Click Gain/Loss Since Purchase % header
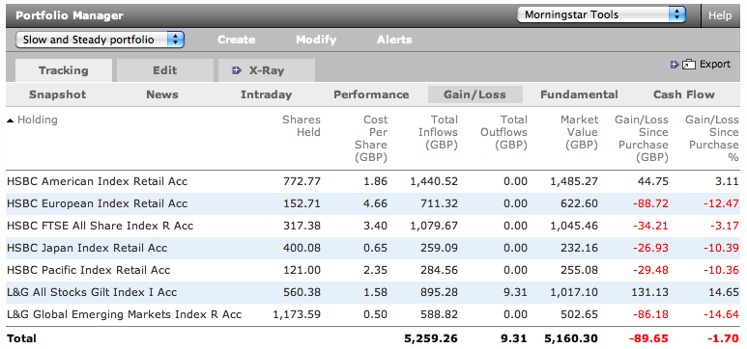 712,139
